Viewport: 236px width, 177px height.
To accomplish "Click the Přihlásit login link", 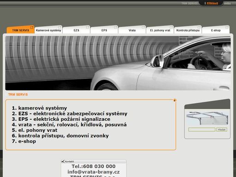I will [212, 3].
